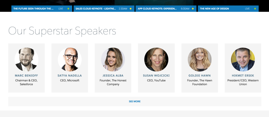This screenshot has width=269, height=117.
Task: Click LIVE label on New Age of Design
Action: pyautogui.click(x=247, y=9)
